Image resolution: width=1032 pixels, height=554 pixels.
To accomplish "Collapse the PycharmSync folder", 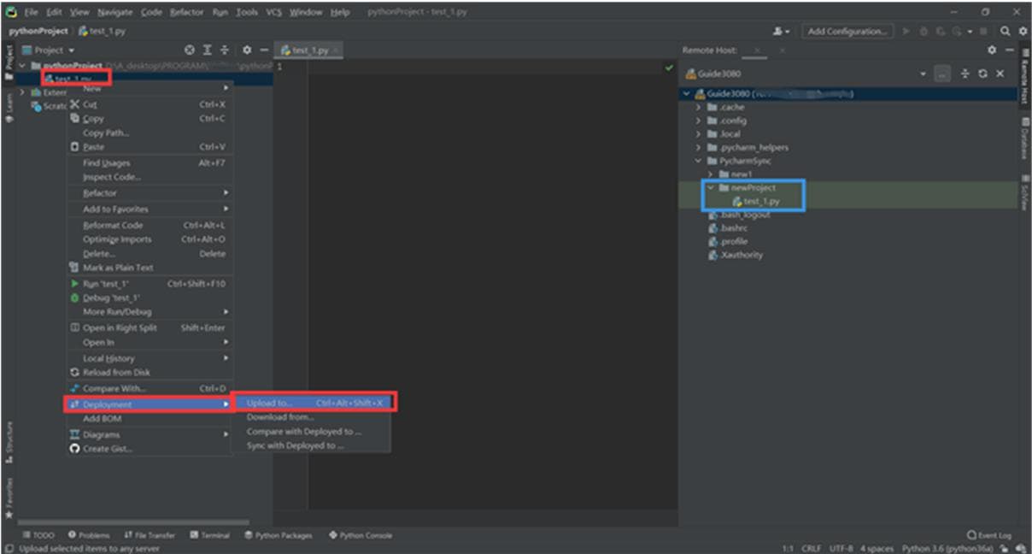I will pyautogui.click(x=699, y=161).
